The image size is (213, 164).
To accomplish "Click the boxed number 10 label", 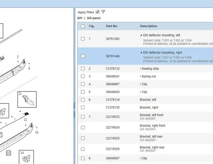I will (8, 153).
